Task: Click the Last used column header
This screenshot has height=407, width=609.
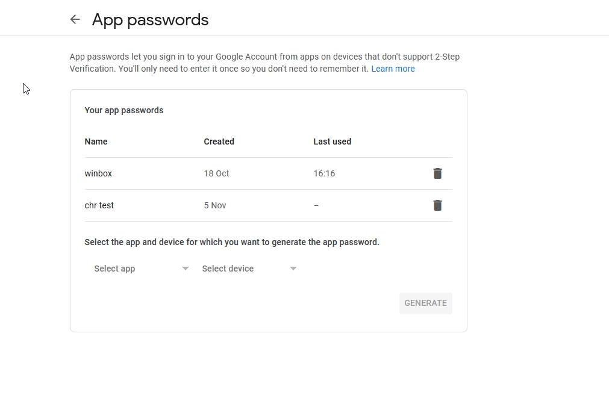Action: click(x=332, y=141)
